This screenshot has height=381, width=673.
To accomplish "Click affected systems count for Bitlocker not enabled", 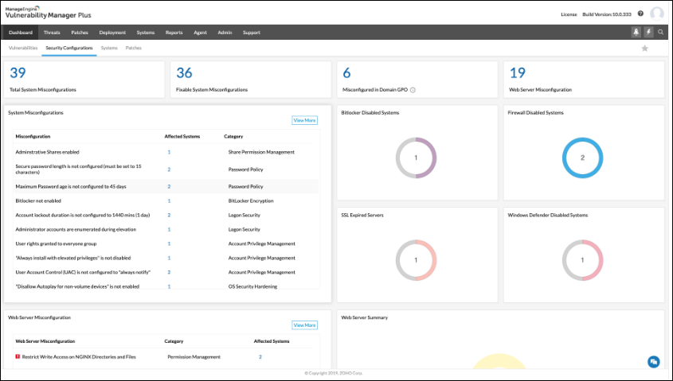I will [x=169, y=200].
